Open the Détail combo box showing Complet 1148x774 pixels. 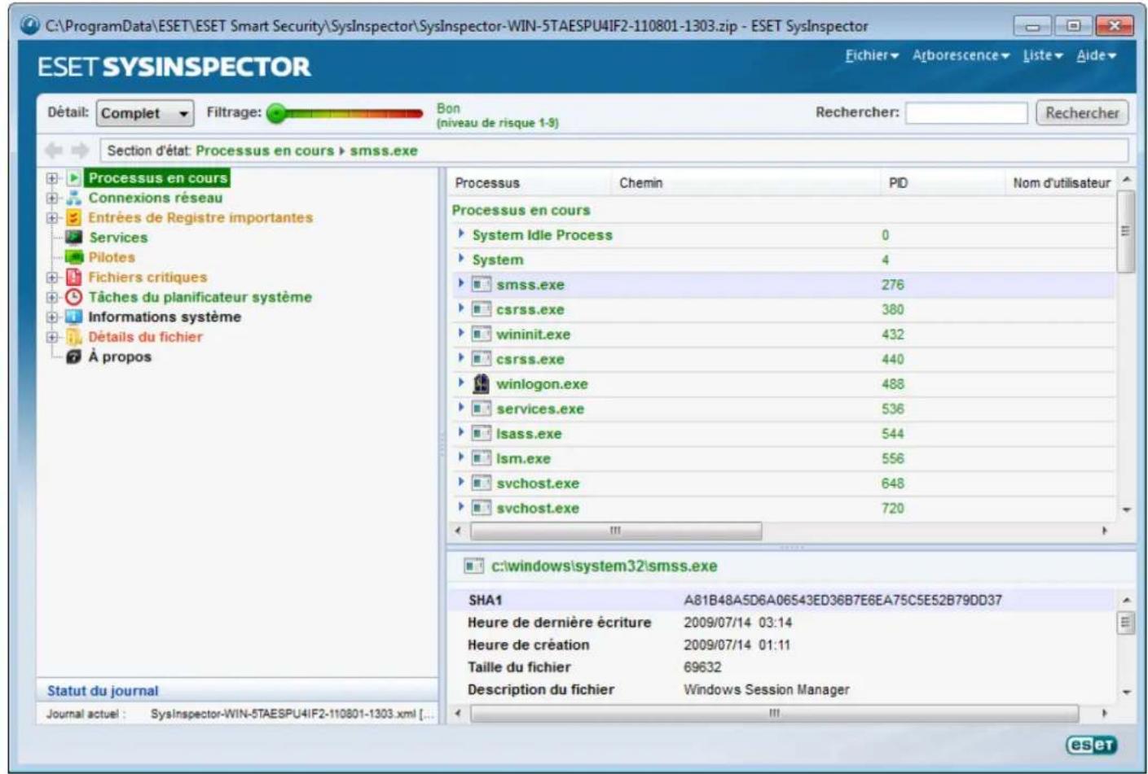(145, 113)
